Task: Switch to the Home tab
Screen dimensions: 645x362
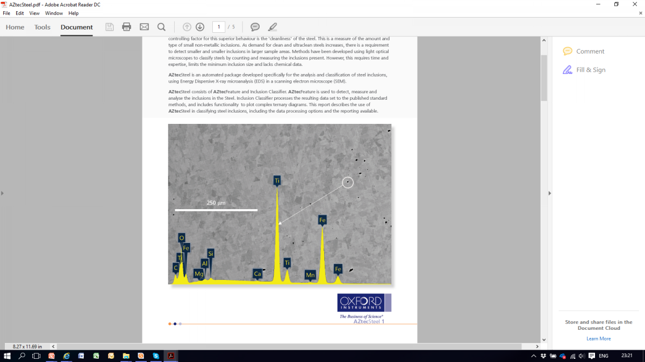Action: point(15,27)
